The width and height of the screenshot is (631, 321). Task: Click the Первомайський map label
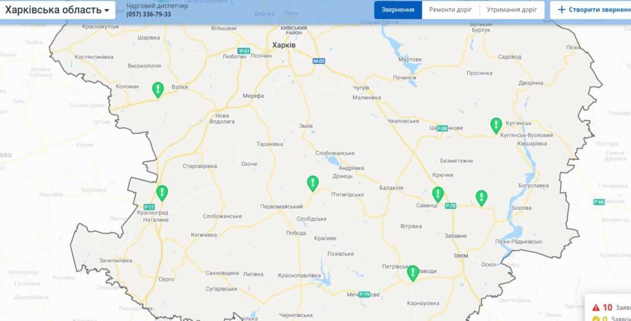[x=281, y=207]
